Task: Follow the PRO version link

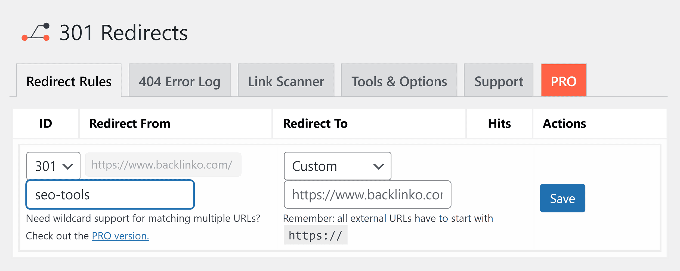Action: pyautogui.click(x=120, y=236)
